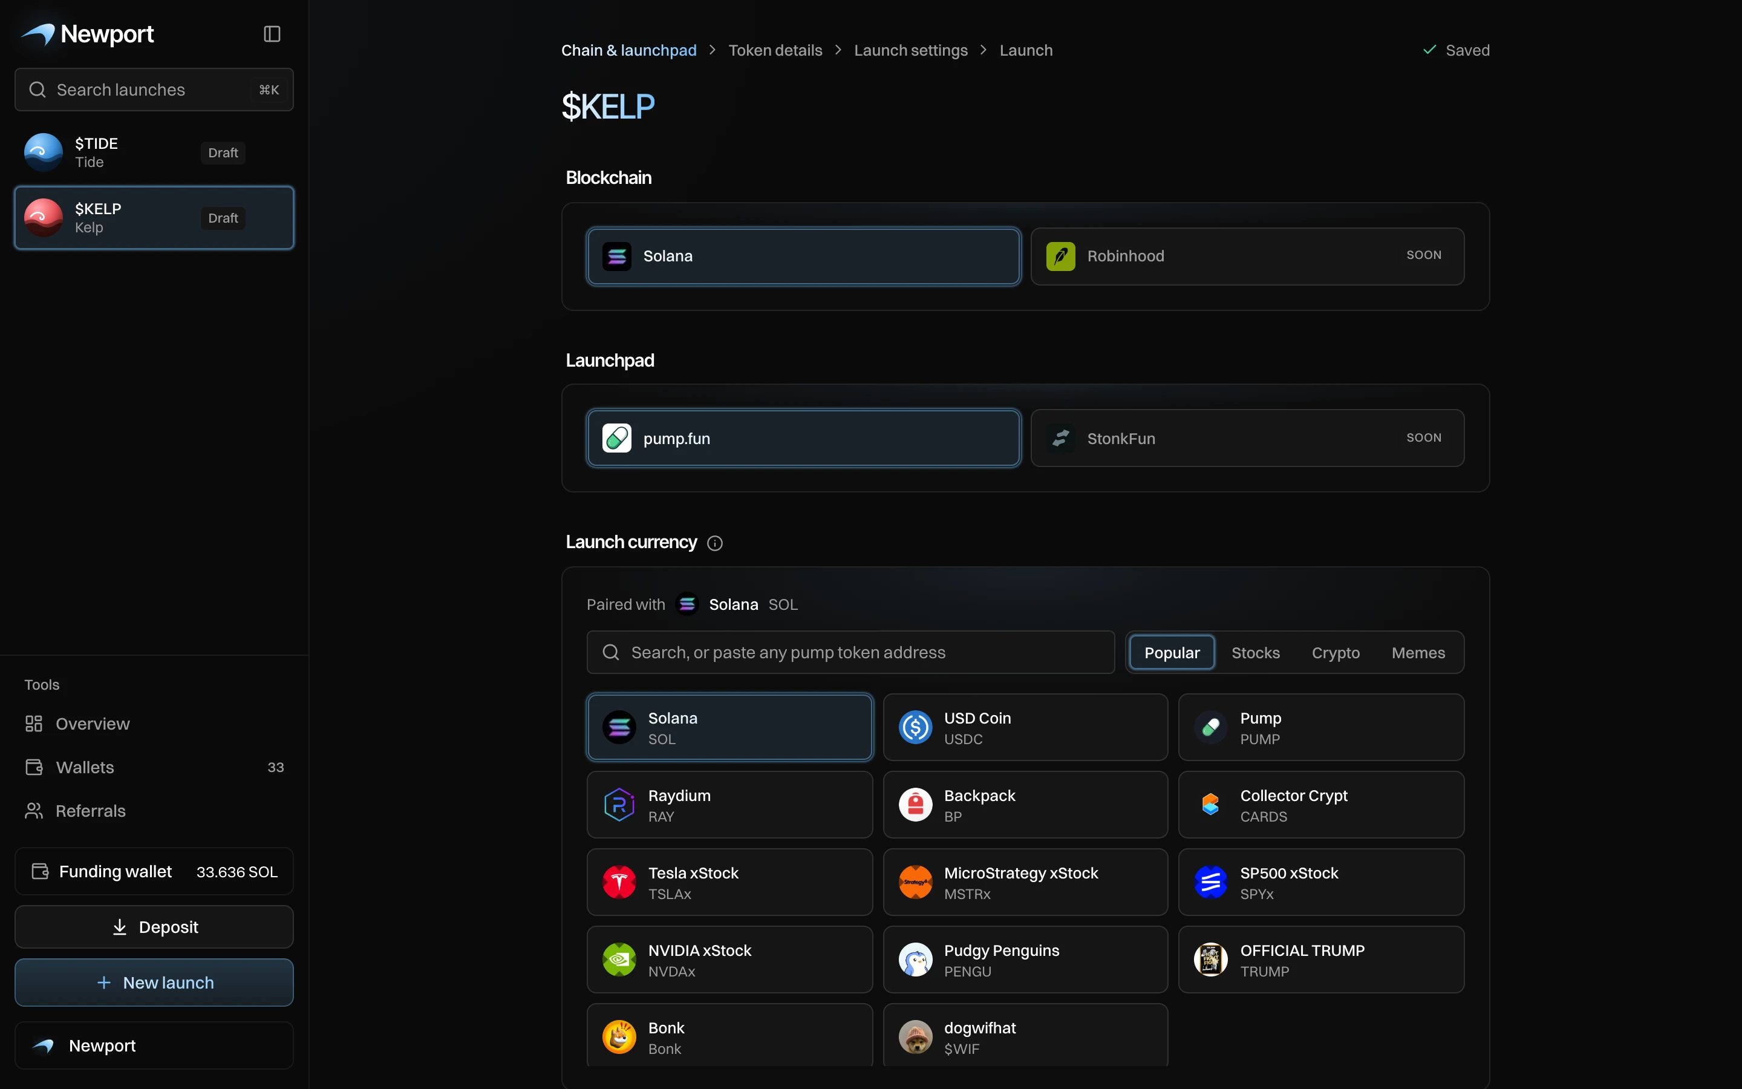Click the Wallets icon in Tools
This screenshot has height=1089, width=1742.
34,767
